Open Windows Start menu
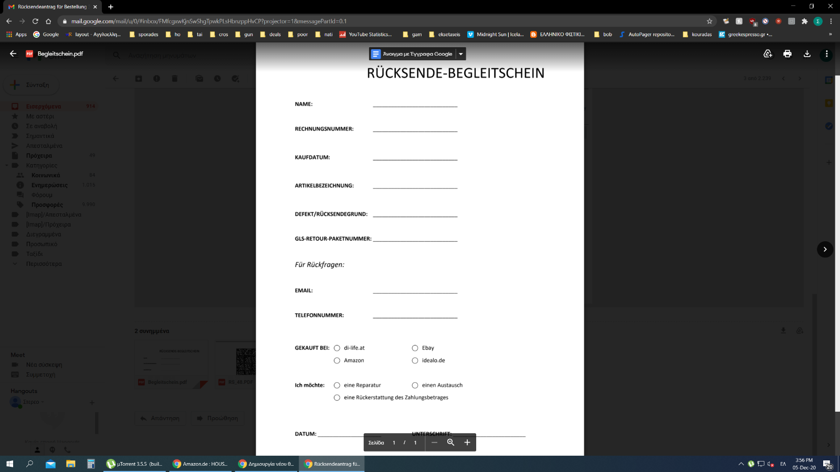Viewport: 840px width, 472px height. [x=9, y=464]
